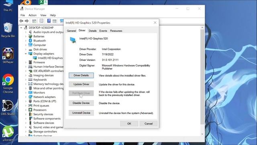Dismiss the dialog with Cancel
The image size is (257, 145).
tap(149, 124)
